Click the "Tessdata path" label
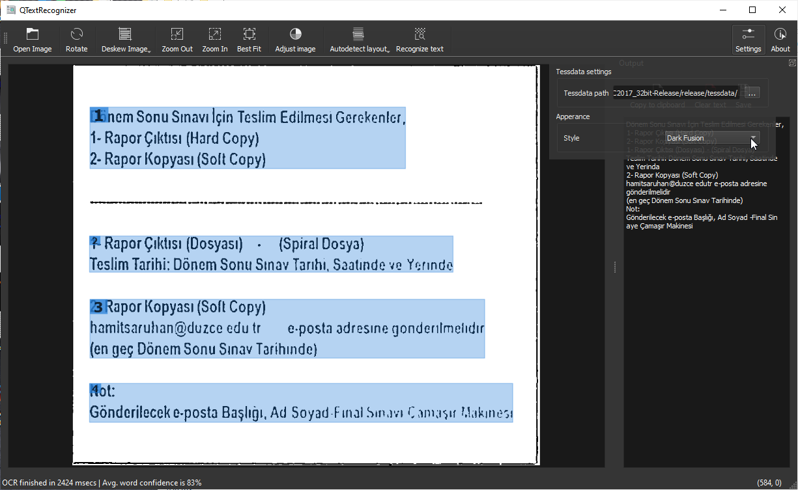 586,93
